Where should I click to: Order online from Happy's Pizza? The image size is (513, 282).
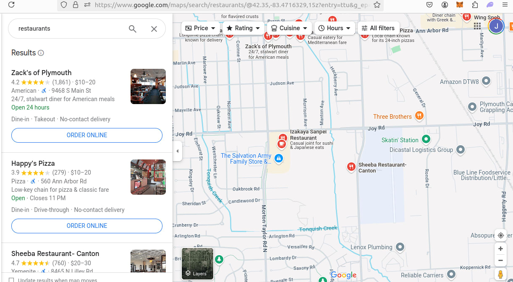pyautogui.click(x=87, y=226)
